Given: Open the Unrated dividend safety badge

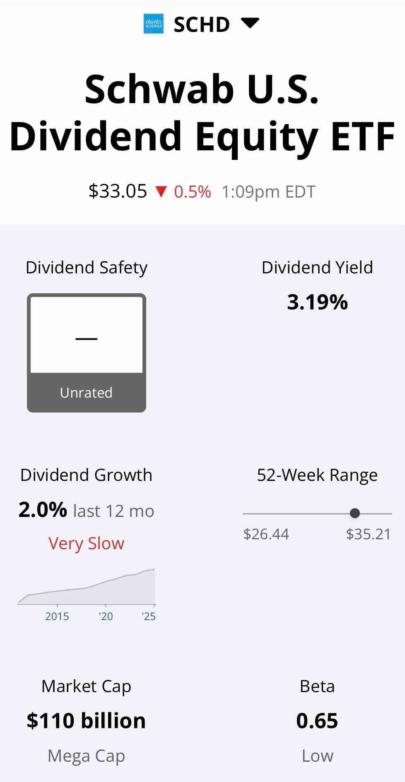Looking at the screenshot, I should click(x=87, y=353).
